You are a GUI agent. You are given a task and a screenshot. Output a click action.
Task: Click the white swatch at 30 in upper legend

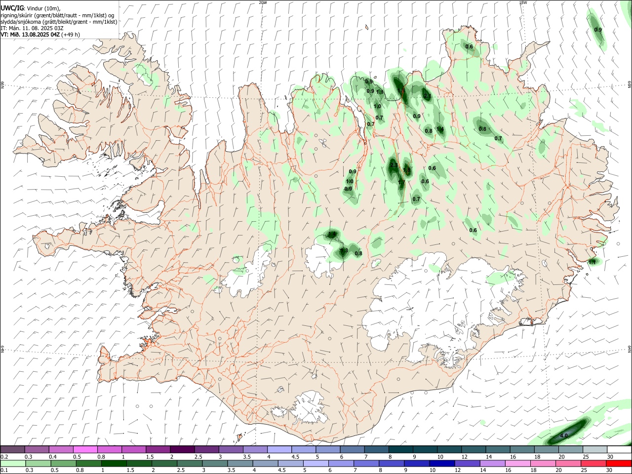619,449
